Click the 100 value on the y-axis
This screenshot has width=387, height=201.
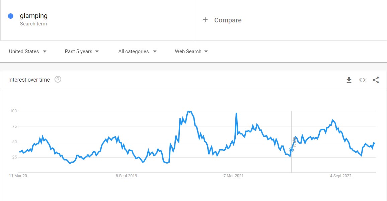[13, 111]
